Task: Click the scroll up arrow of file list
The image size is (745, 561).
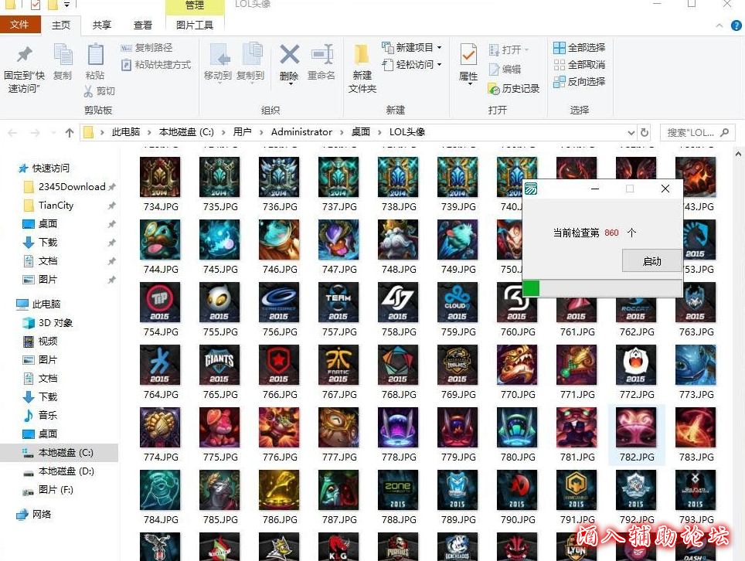Action: coord(738,154)
